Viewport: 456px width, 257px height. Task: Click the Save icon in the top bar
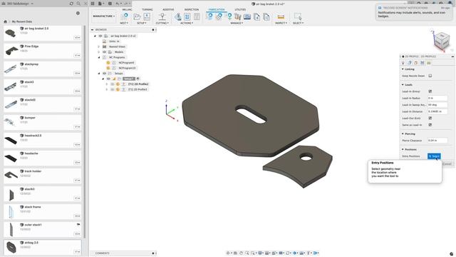[110, 4]
